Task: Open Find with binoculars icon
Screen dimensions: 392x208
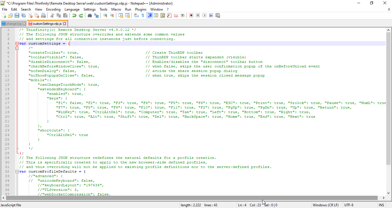Action: (x=90, y=15)
